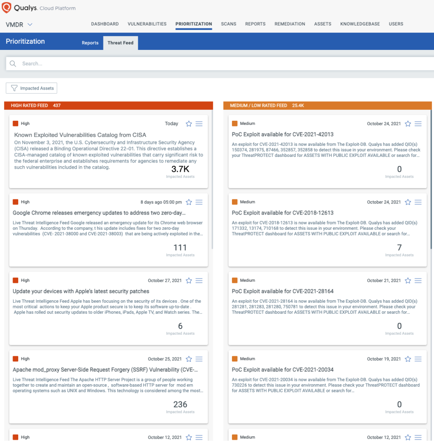Screen dimensions: 434x441
Task: Open menu for CVE-2021-42013 card
Action: coord(418,124)
